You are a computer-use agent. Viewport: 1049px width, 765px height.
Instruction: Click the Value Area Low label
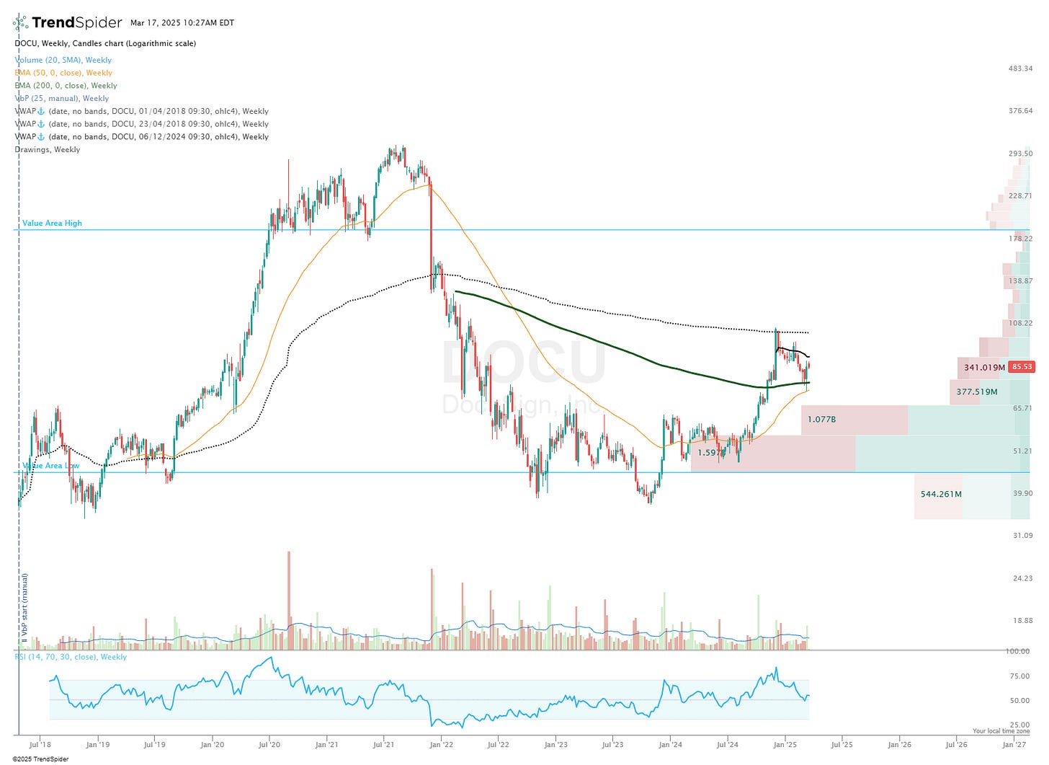tap(50, 466)
